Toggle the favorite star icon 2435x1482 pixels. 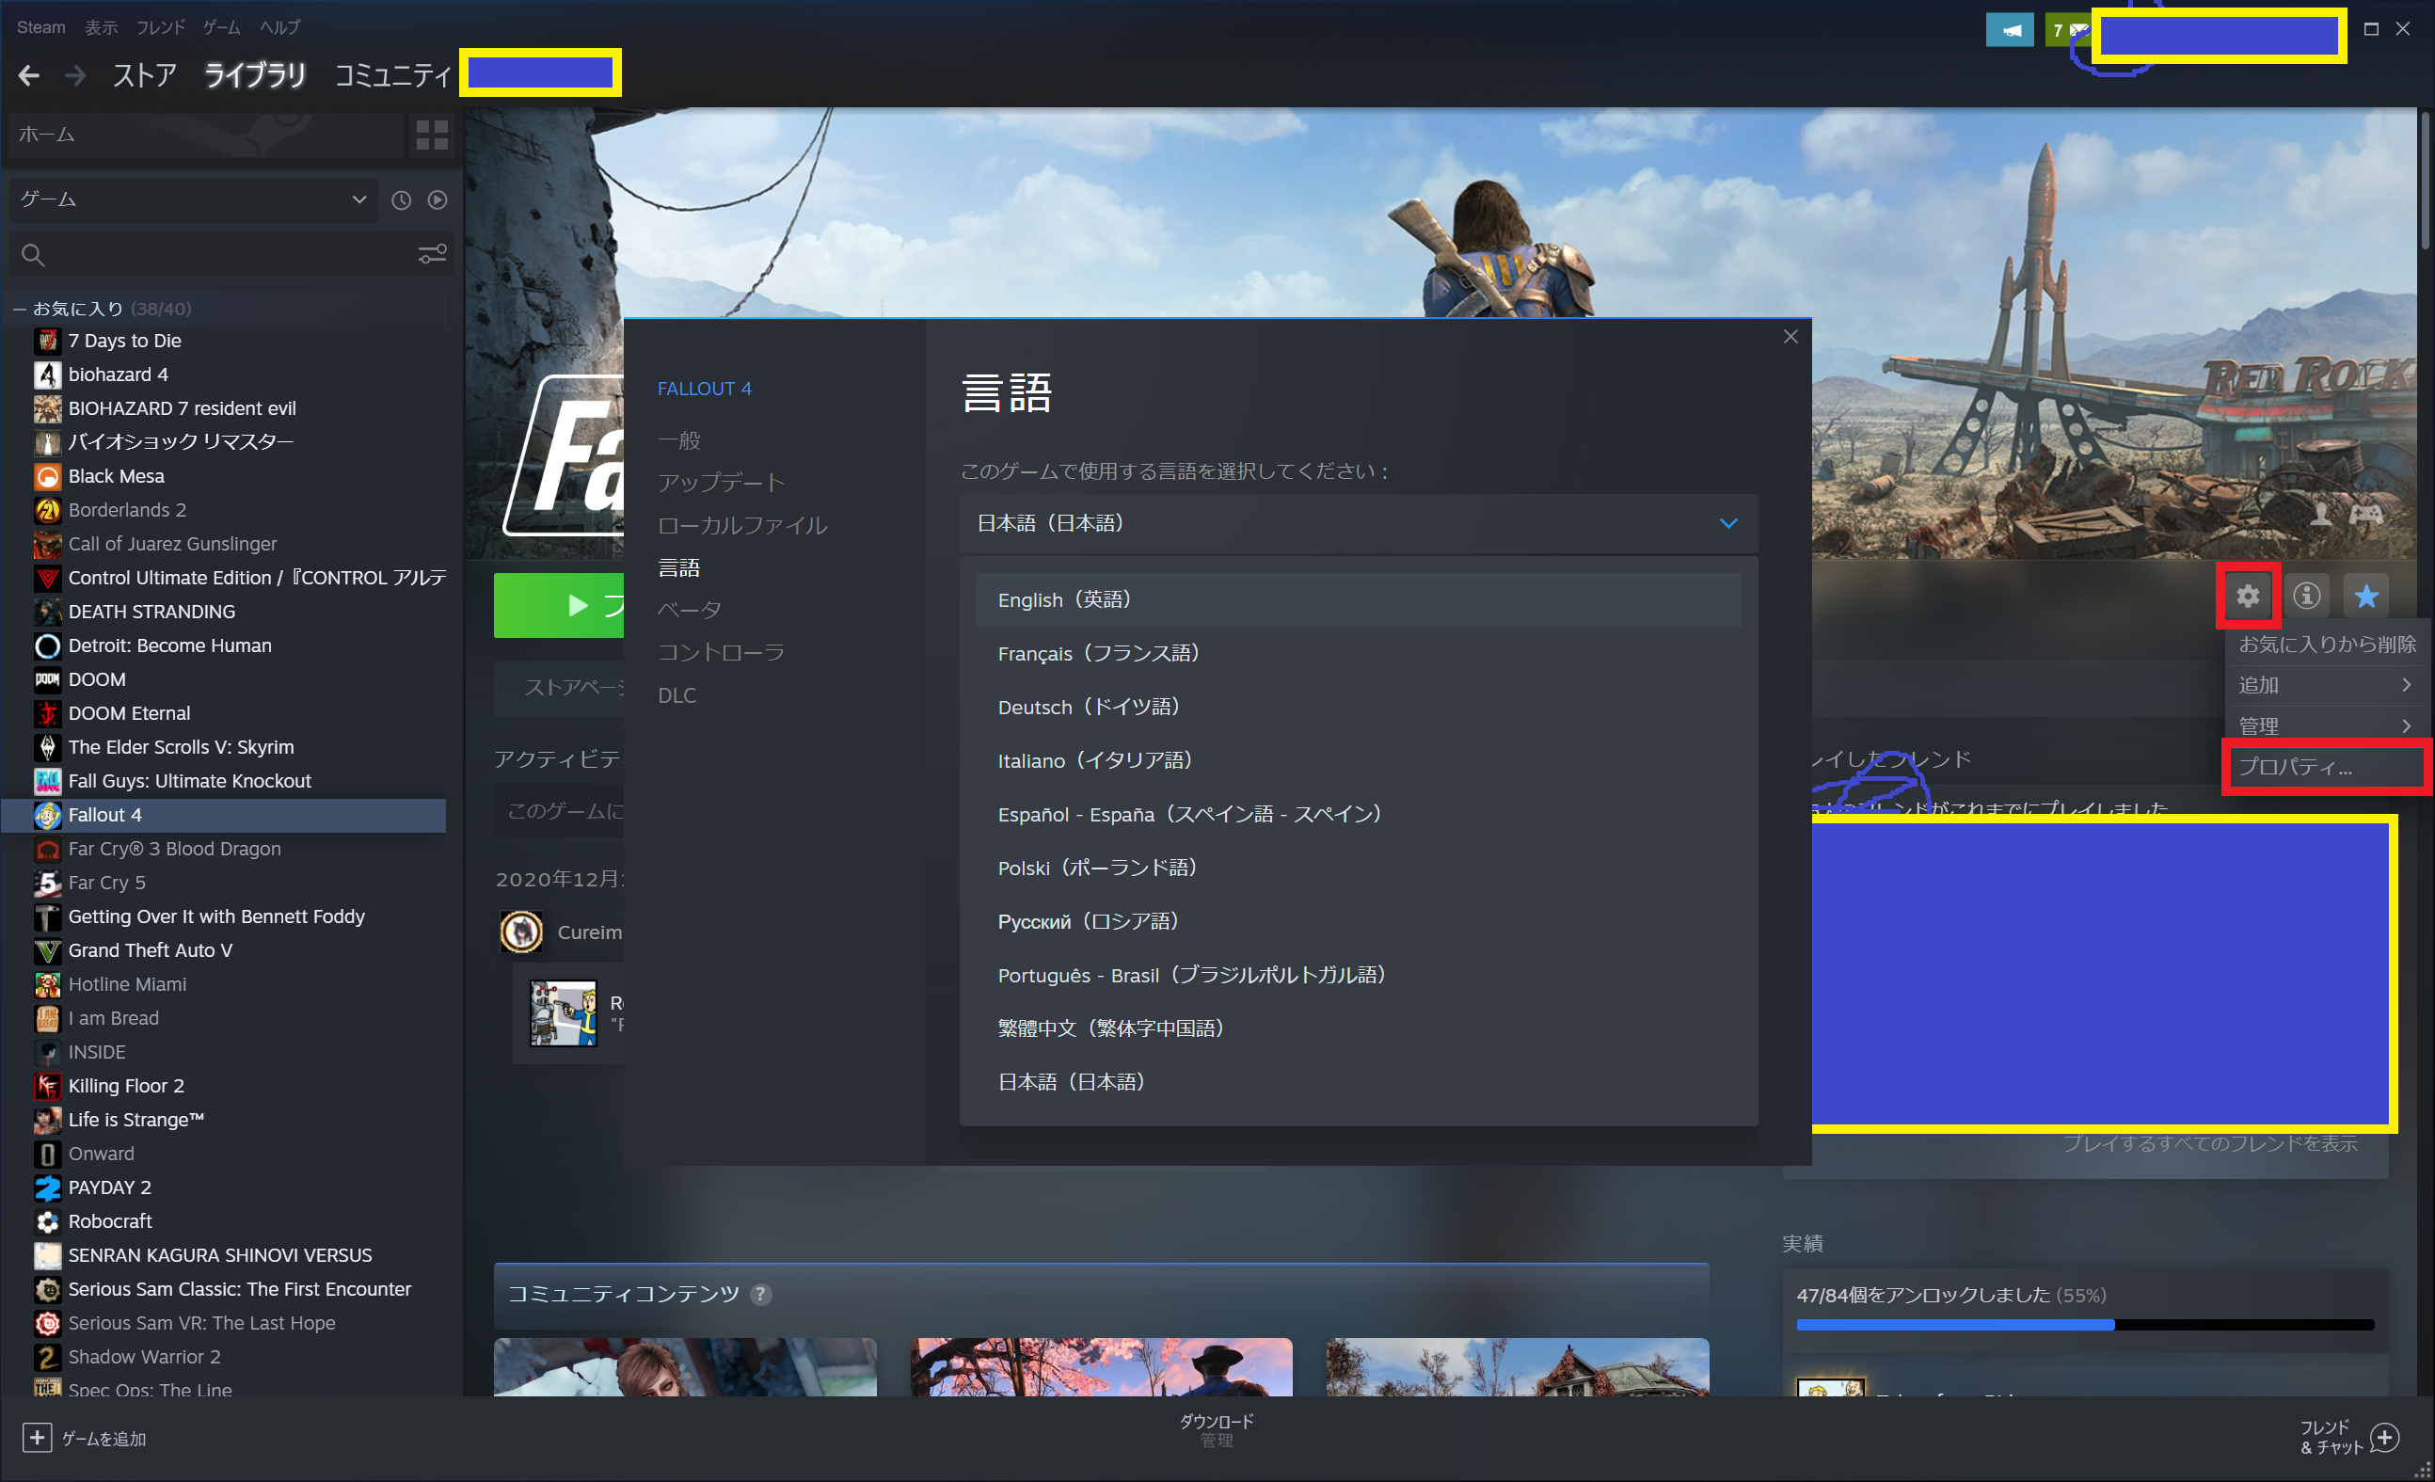[x=2364, y=596]
